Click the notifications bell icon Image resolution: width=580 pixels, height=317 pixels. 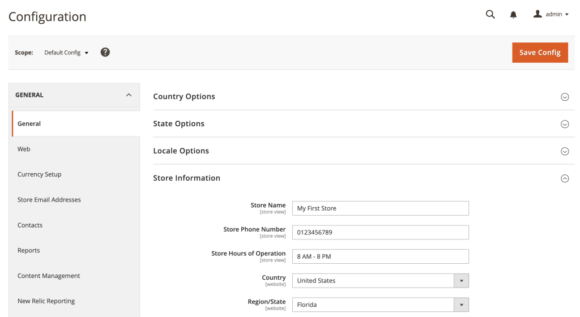point(513,15)
